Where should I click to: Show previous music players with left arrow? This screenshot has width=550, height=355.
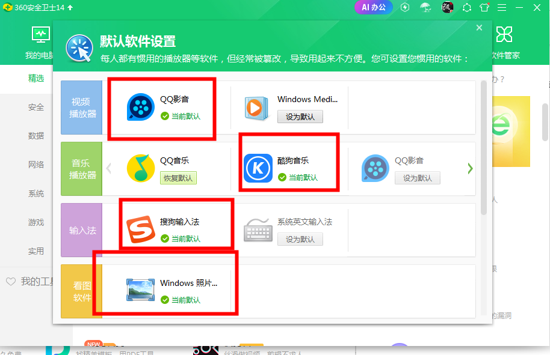pyautogui.click(x=109, y=169)
